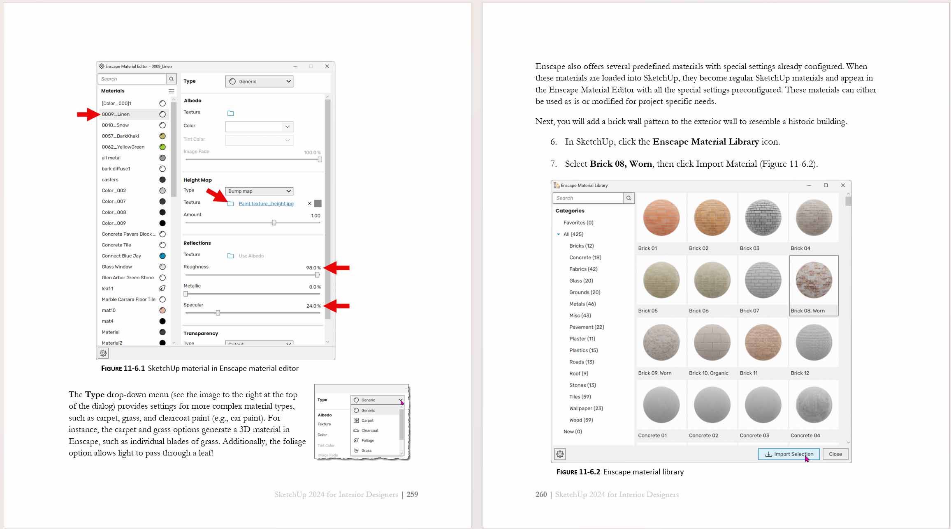
Task: Collapse the All (425) category node
Action: point(559,234)
